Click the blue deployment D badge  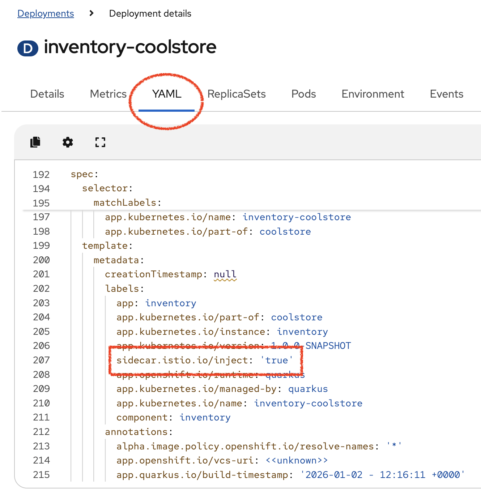(28, 47)
